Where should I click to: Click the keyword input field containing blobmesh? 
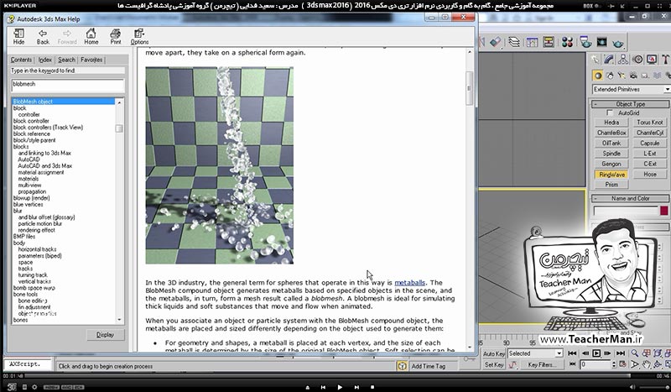click(68, 85)
